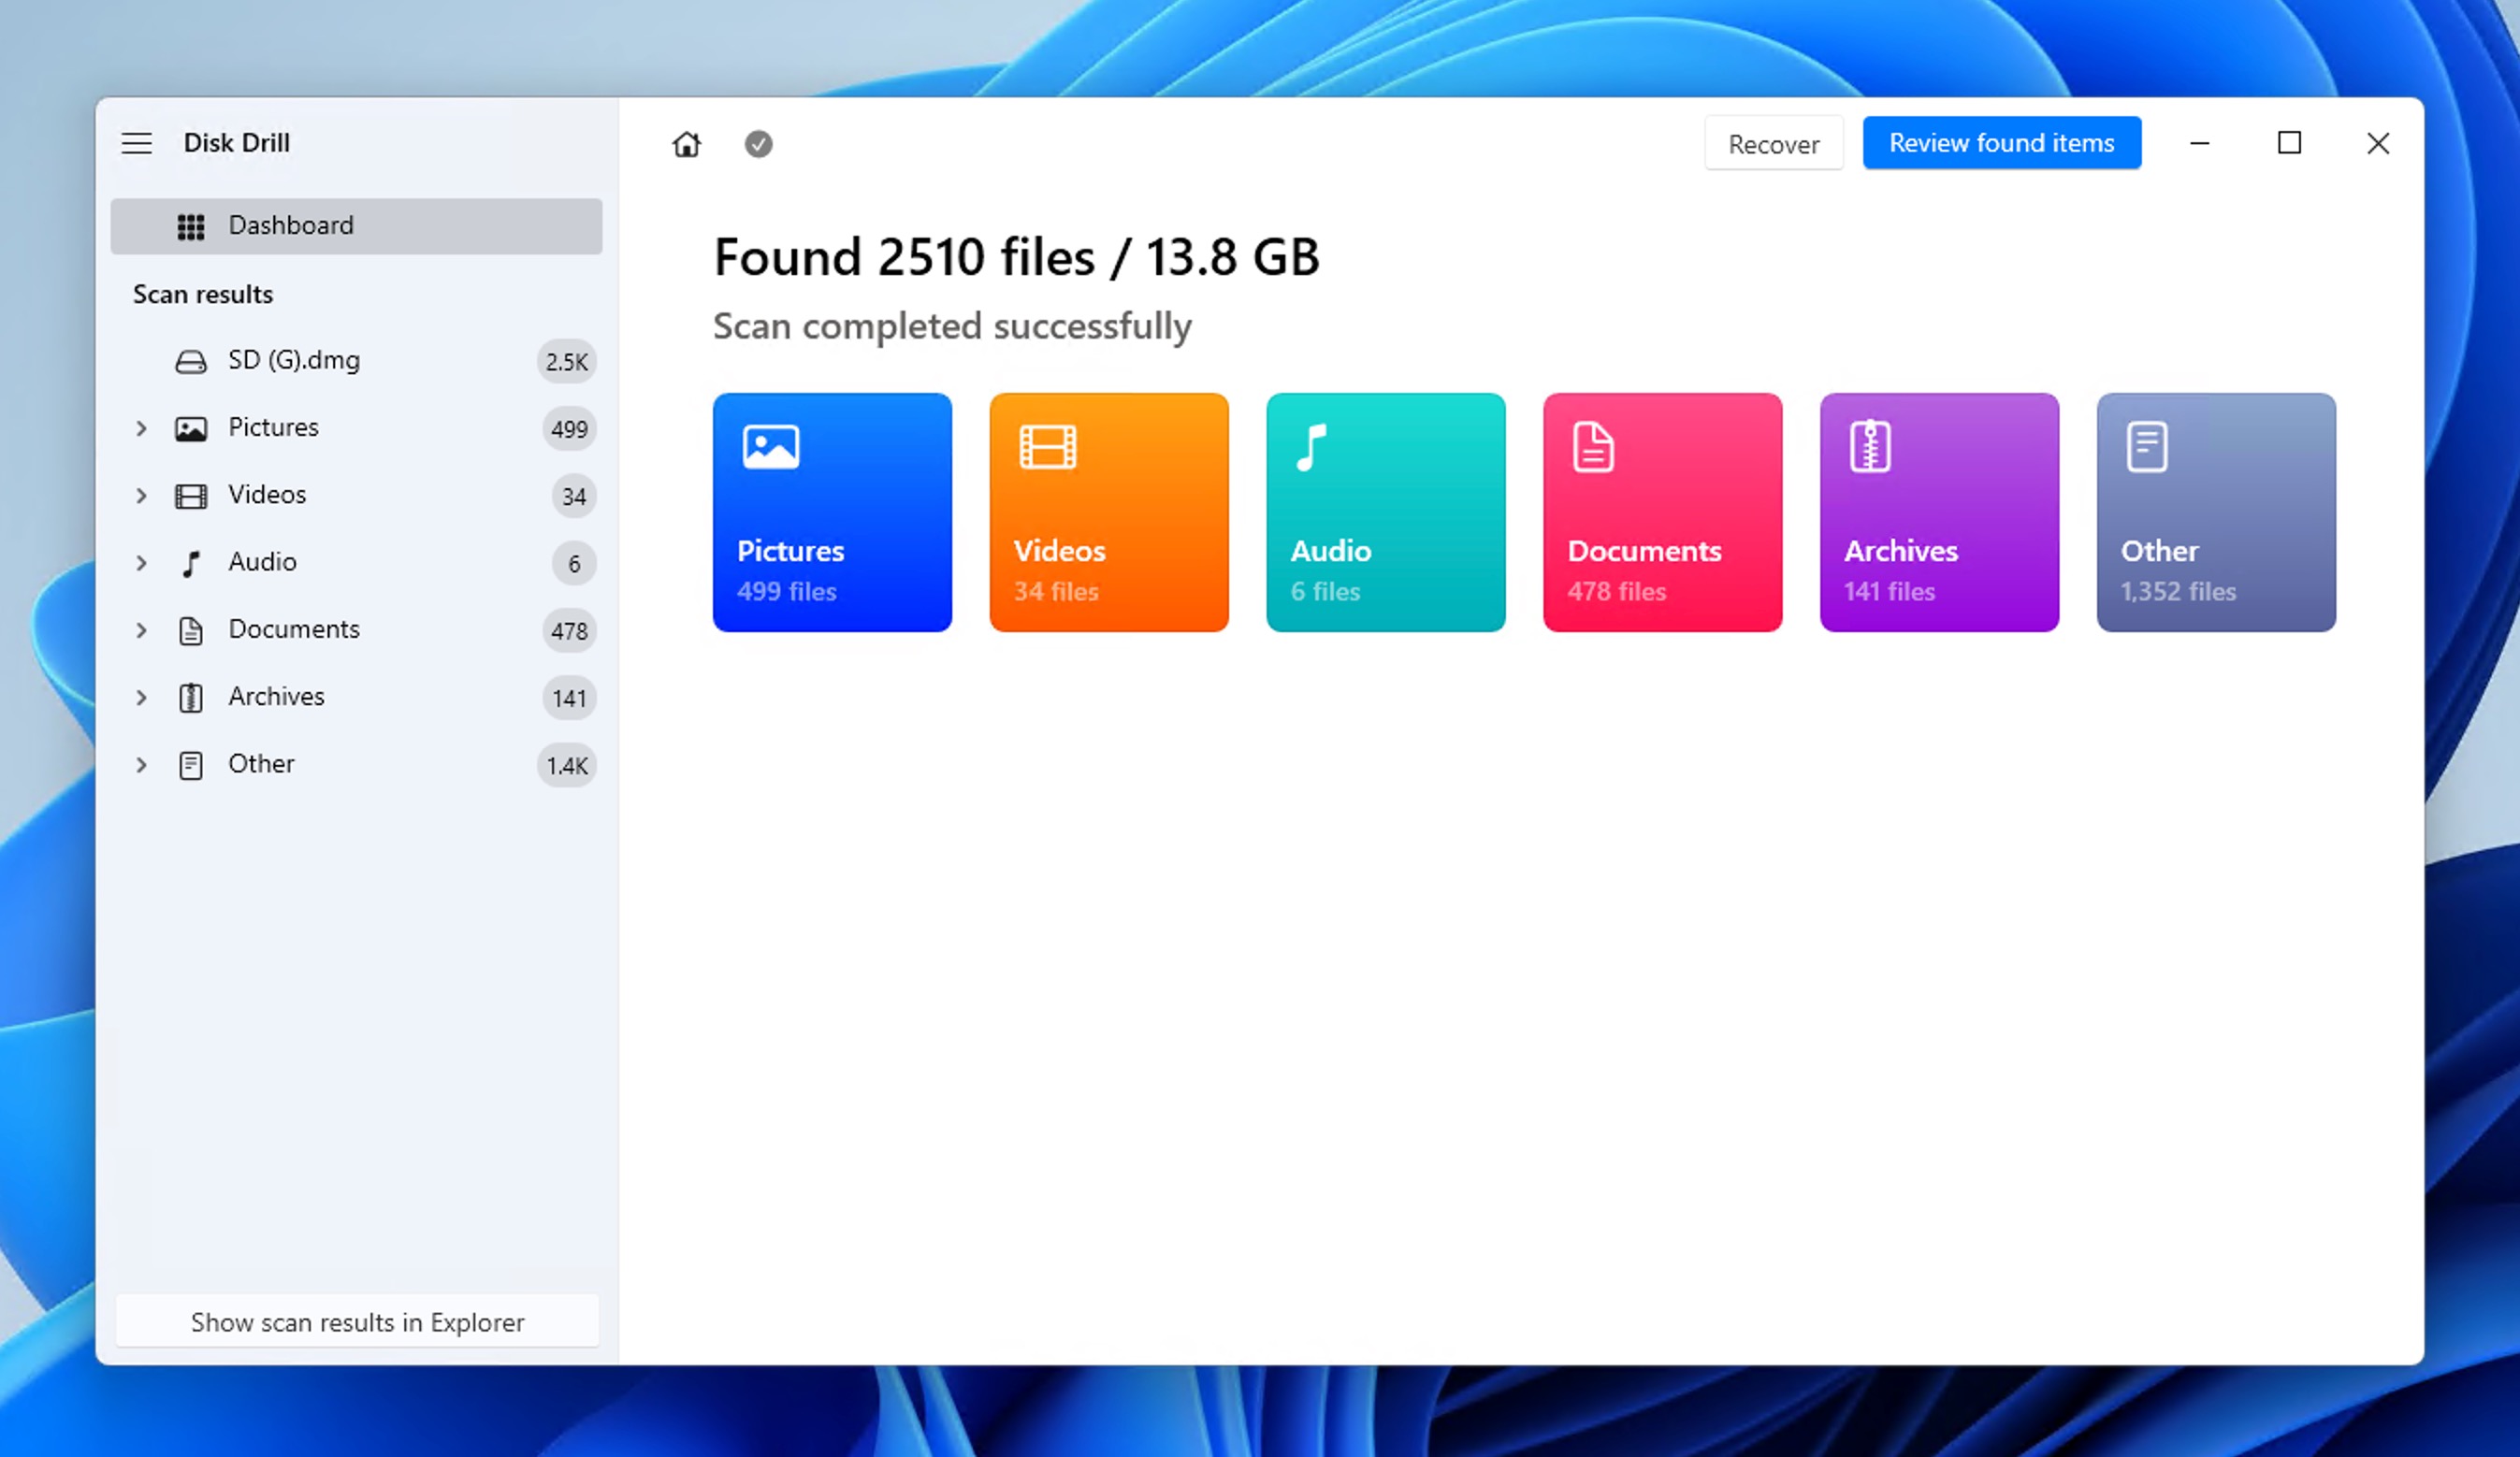Select the Videos category icon
2520x1457 pixels.
(x=1046, y=449)
